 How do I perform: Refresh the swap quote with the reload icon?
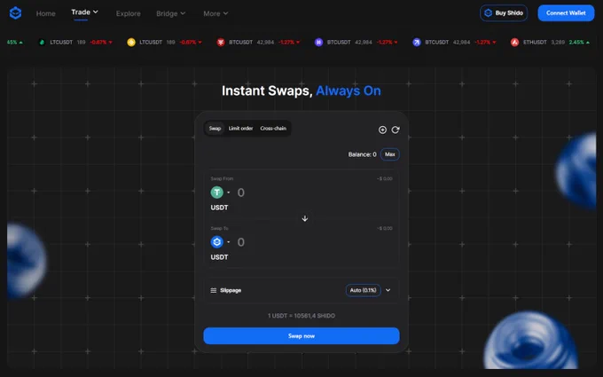click(x=395, y=130)
